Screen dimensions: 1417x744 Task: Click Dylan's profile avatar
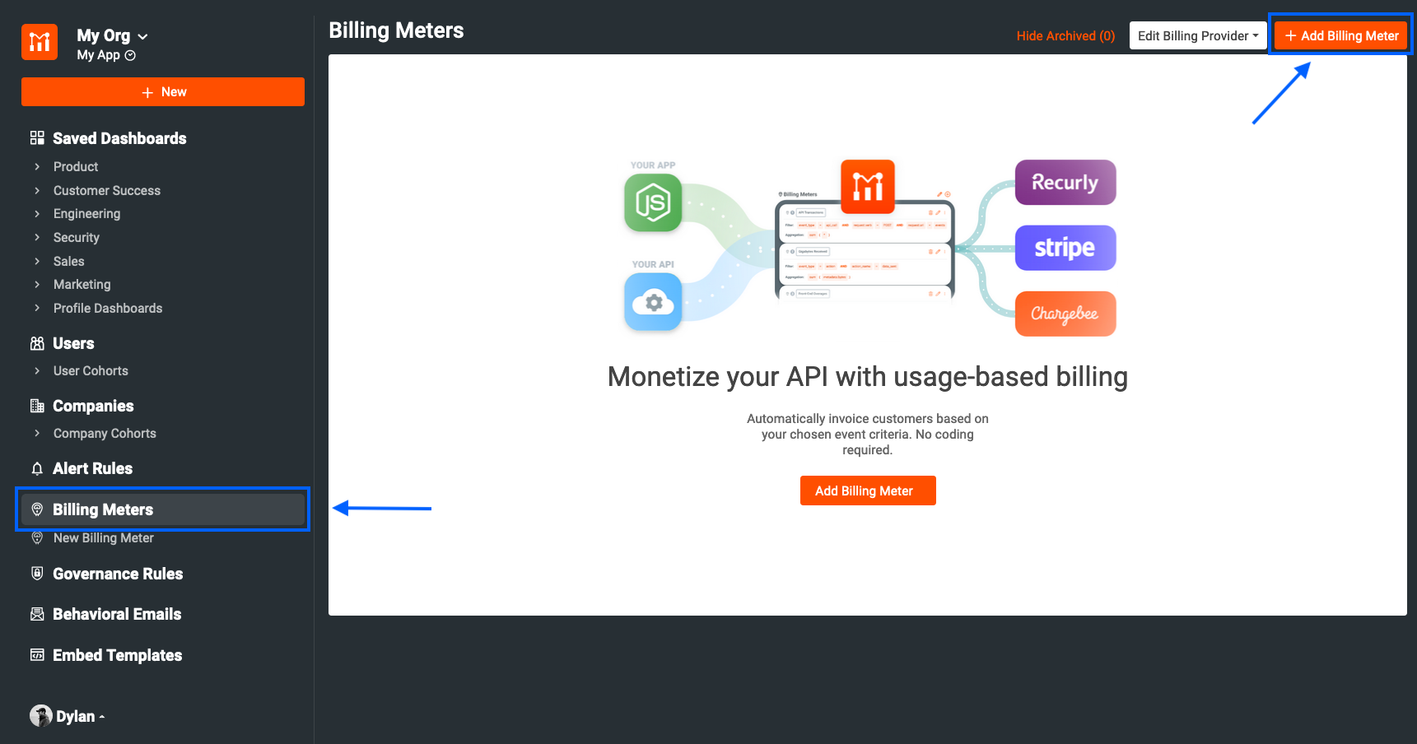point(41,716)
